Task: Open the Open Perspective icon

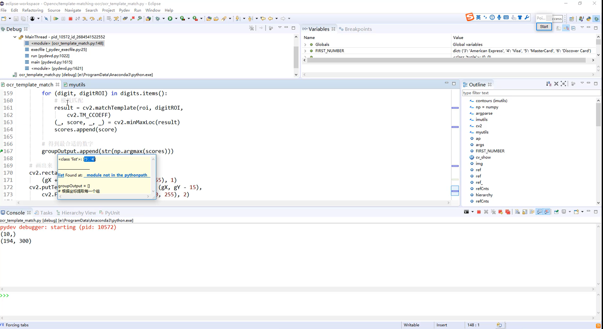Action: pos(572,19)
